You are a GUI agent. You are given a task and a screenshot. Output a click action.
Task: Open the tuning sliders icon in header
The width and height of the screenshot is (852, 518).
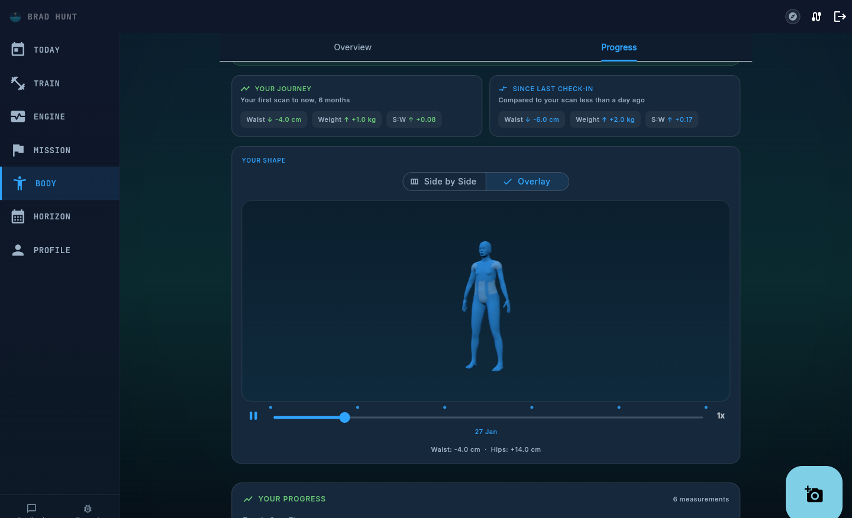click(816, 17)
